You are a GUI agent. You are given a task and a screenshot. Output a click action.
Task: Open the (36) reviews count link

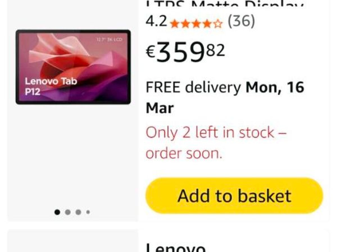tap(241, 21)
